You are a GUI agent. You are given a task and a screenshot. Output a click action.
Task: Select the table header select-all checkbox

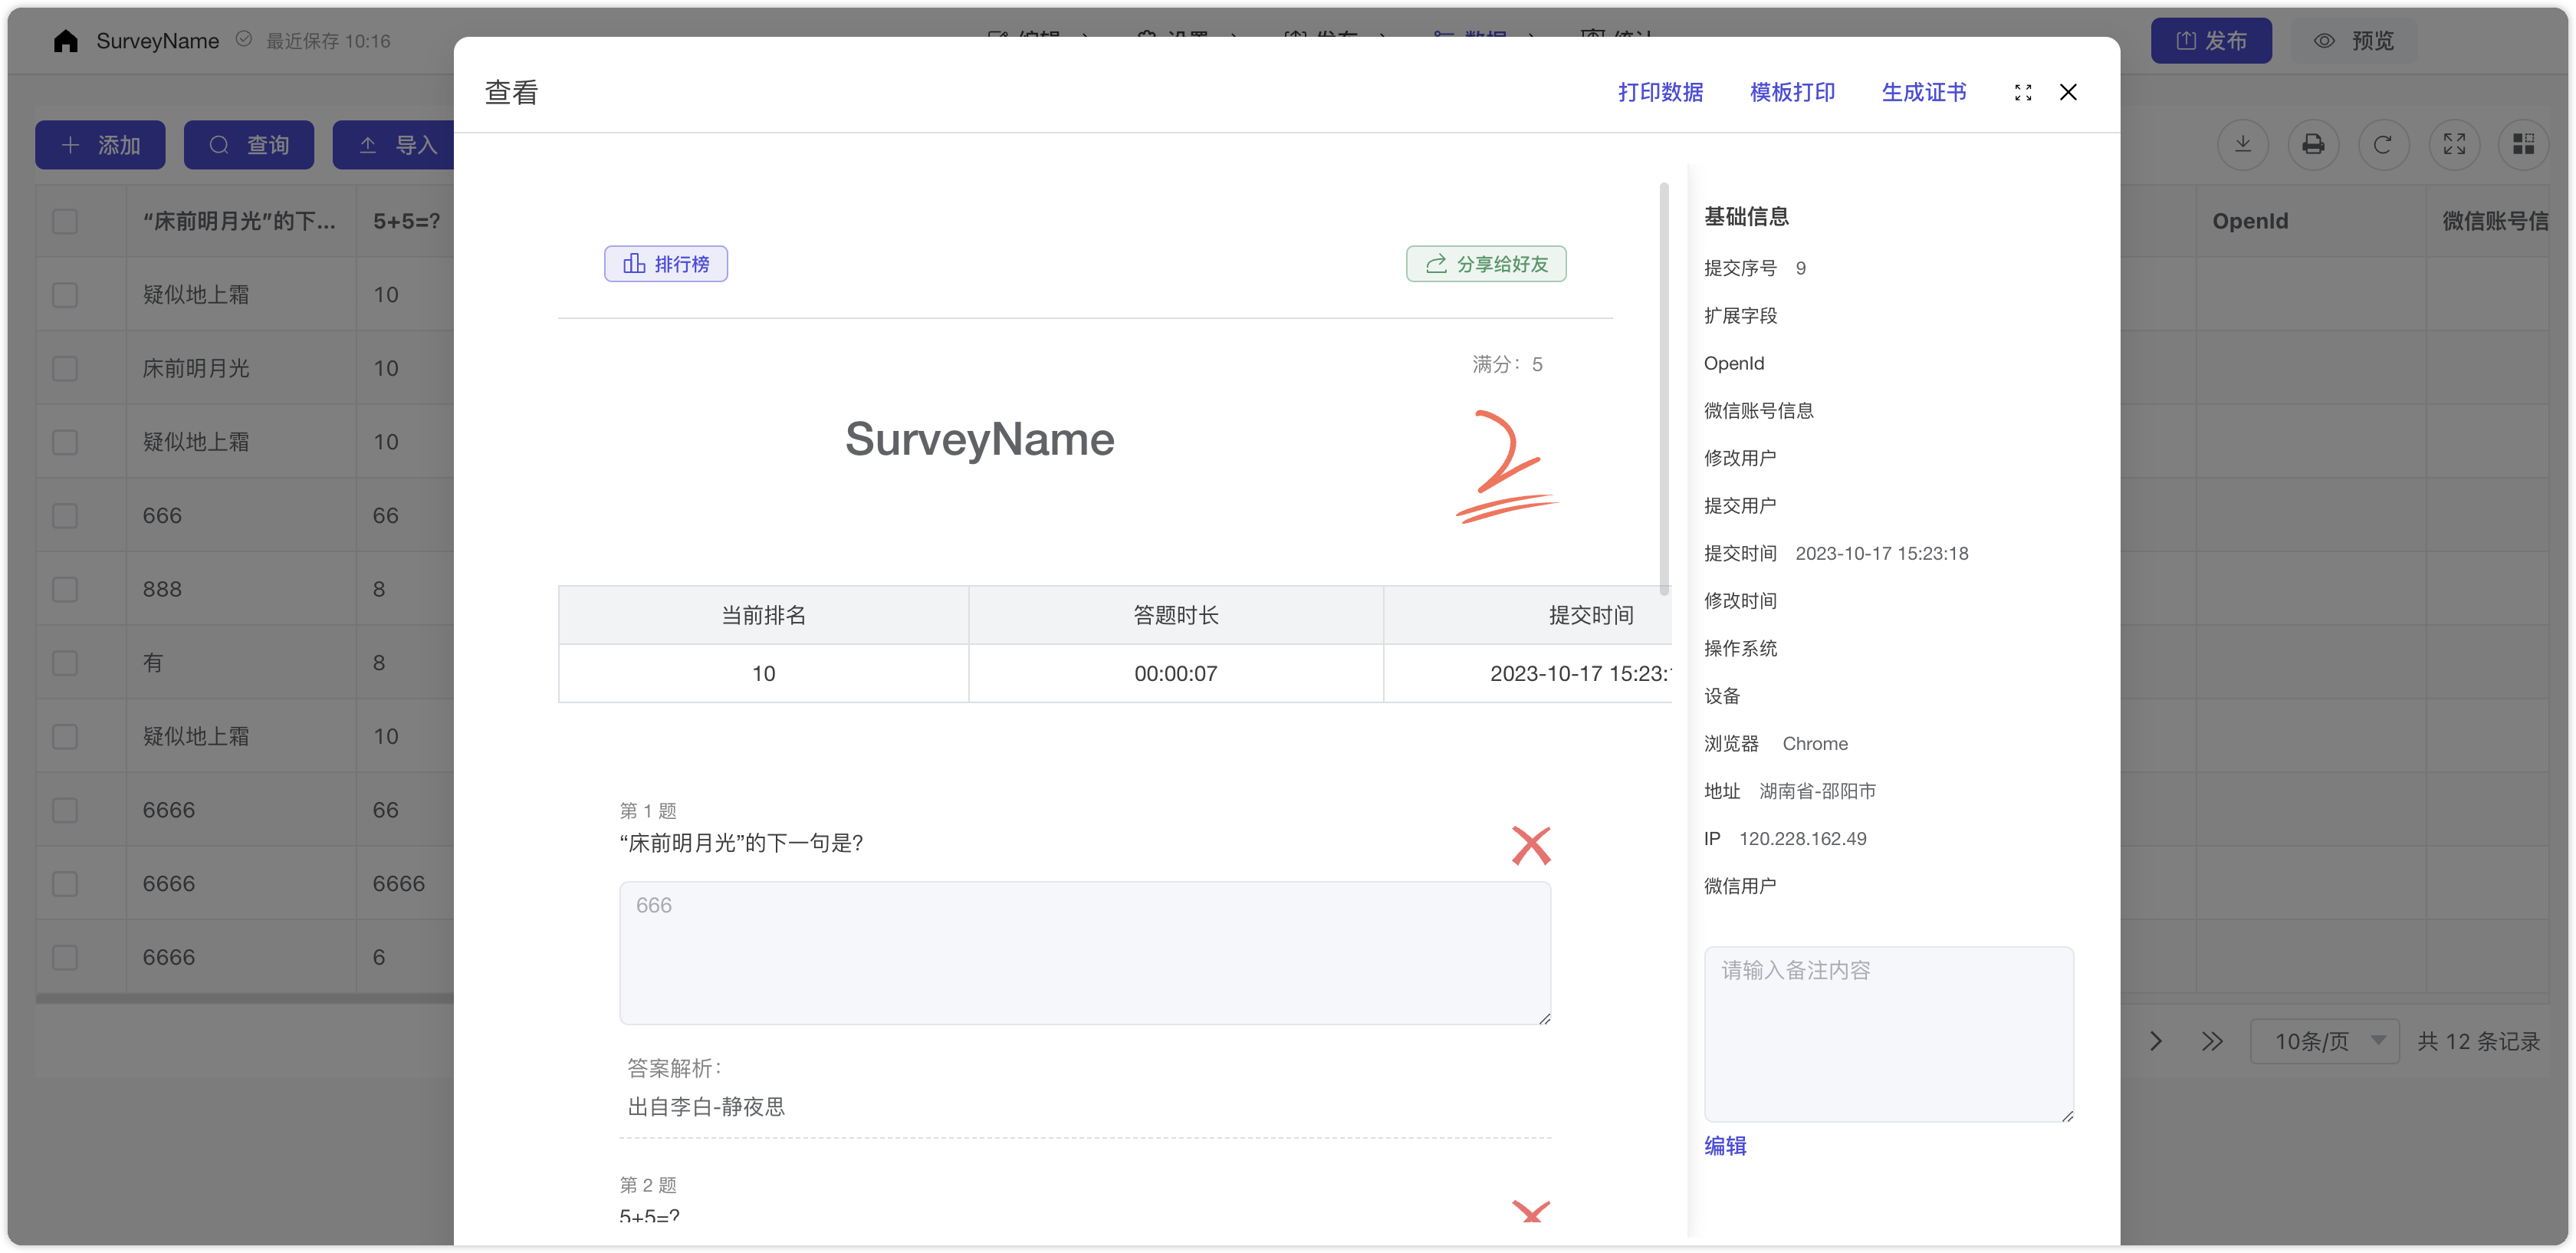tap(65, 221)
